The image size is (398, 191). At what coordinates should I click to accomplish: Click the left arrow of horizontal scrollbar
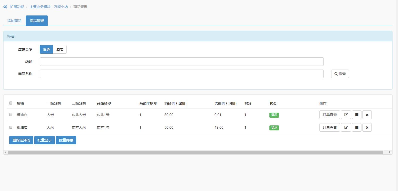pyautogui.click(x=6, y=152)
